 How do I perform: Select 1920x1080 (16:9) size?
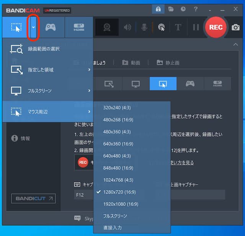coord(132,204)
